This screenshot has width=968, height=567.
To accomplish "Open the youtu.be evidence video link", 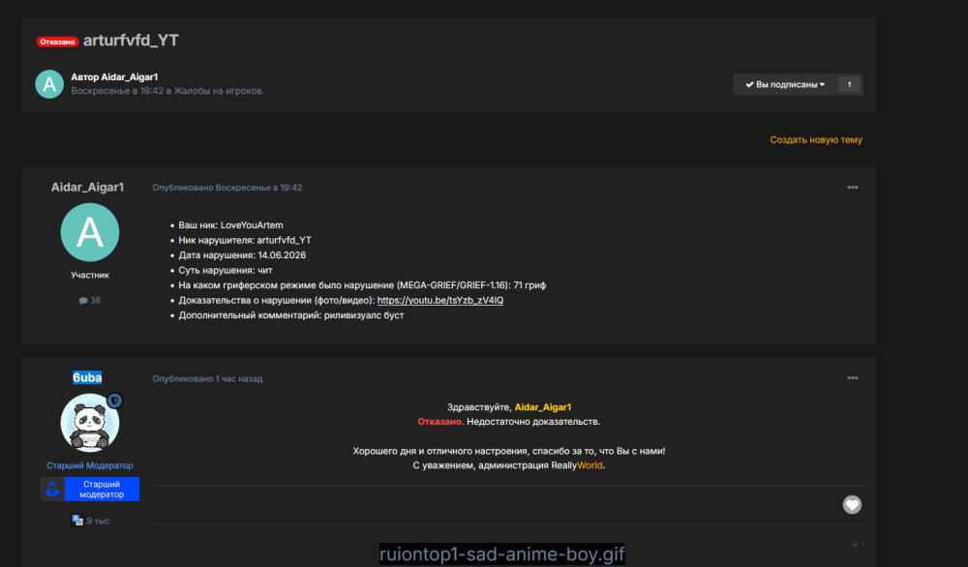I will pos(440,301).
